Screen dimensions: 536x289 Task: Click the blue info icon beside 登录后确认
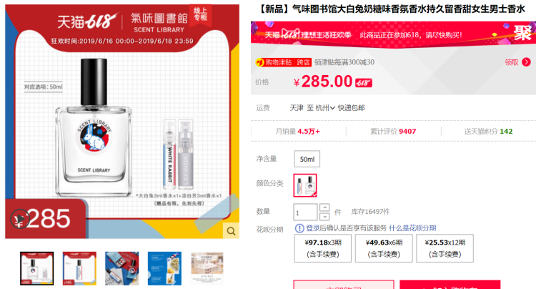click(x=299, y=228)
